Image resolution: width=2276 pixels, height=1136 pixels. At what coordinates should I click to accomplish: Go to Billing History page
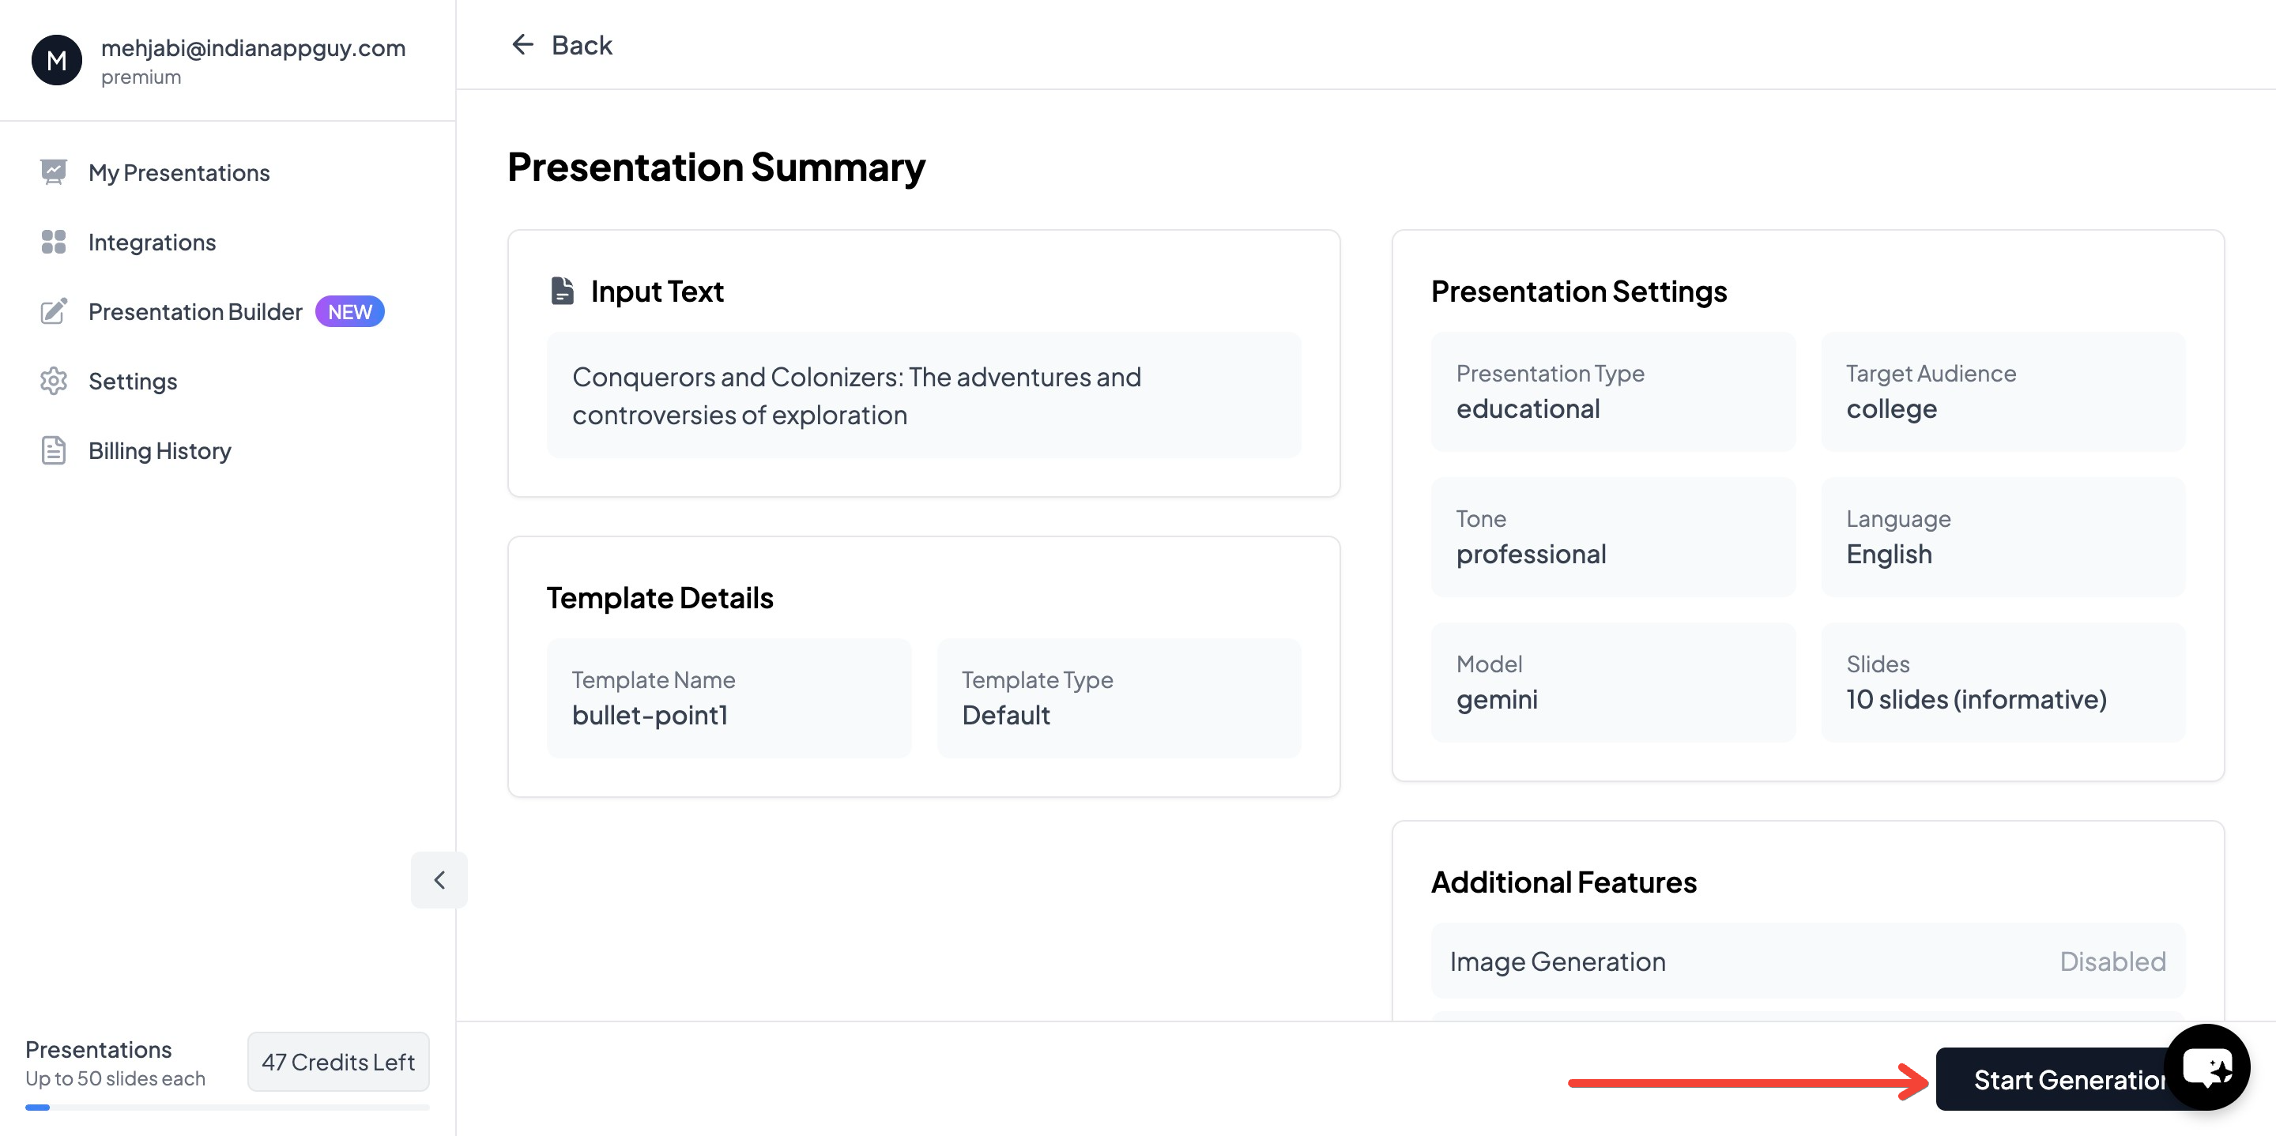point(160,450)
